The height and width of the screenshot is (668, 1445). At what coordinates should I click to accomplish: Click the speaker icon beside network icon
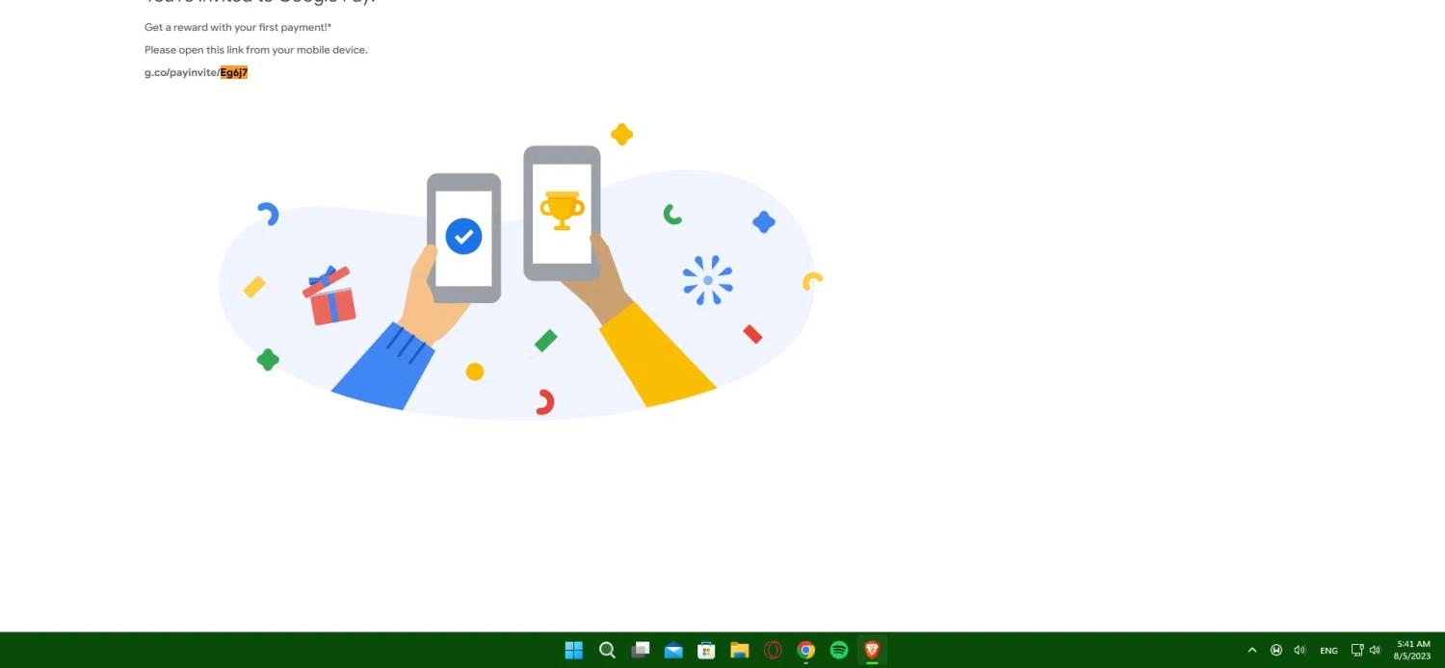(1375, 650)
